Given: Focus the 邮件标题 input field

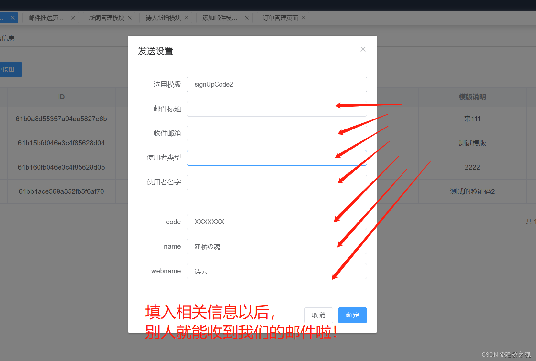Looking at the screenshot, I should tap(277, 109).
